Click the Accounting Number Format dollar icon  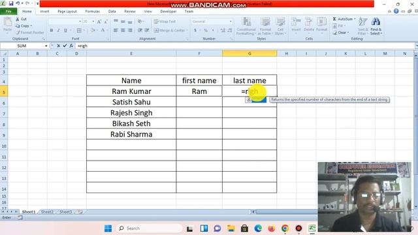pos(195,31)
